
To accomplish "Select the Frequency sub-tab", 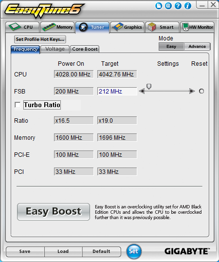I will tap(25, 49).
